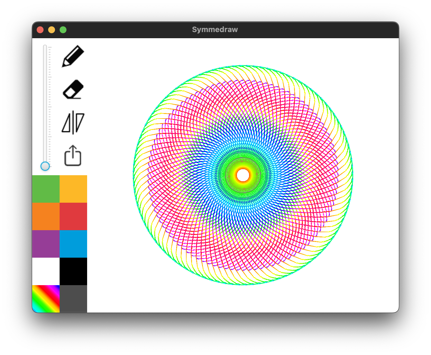Choose the rainbow gradient swatch
The height and width of the screenshot is (355, 431).
point(46,299)
